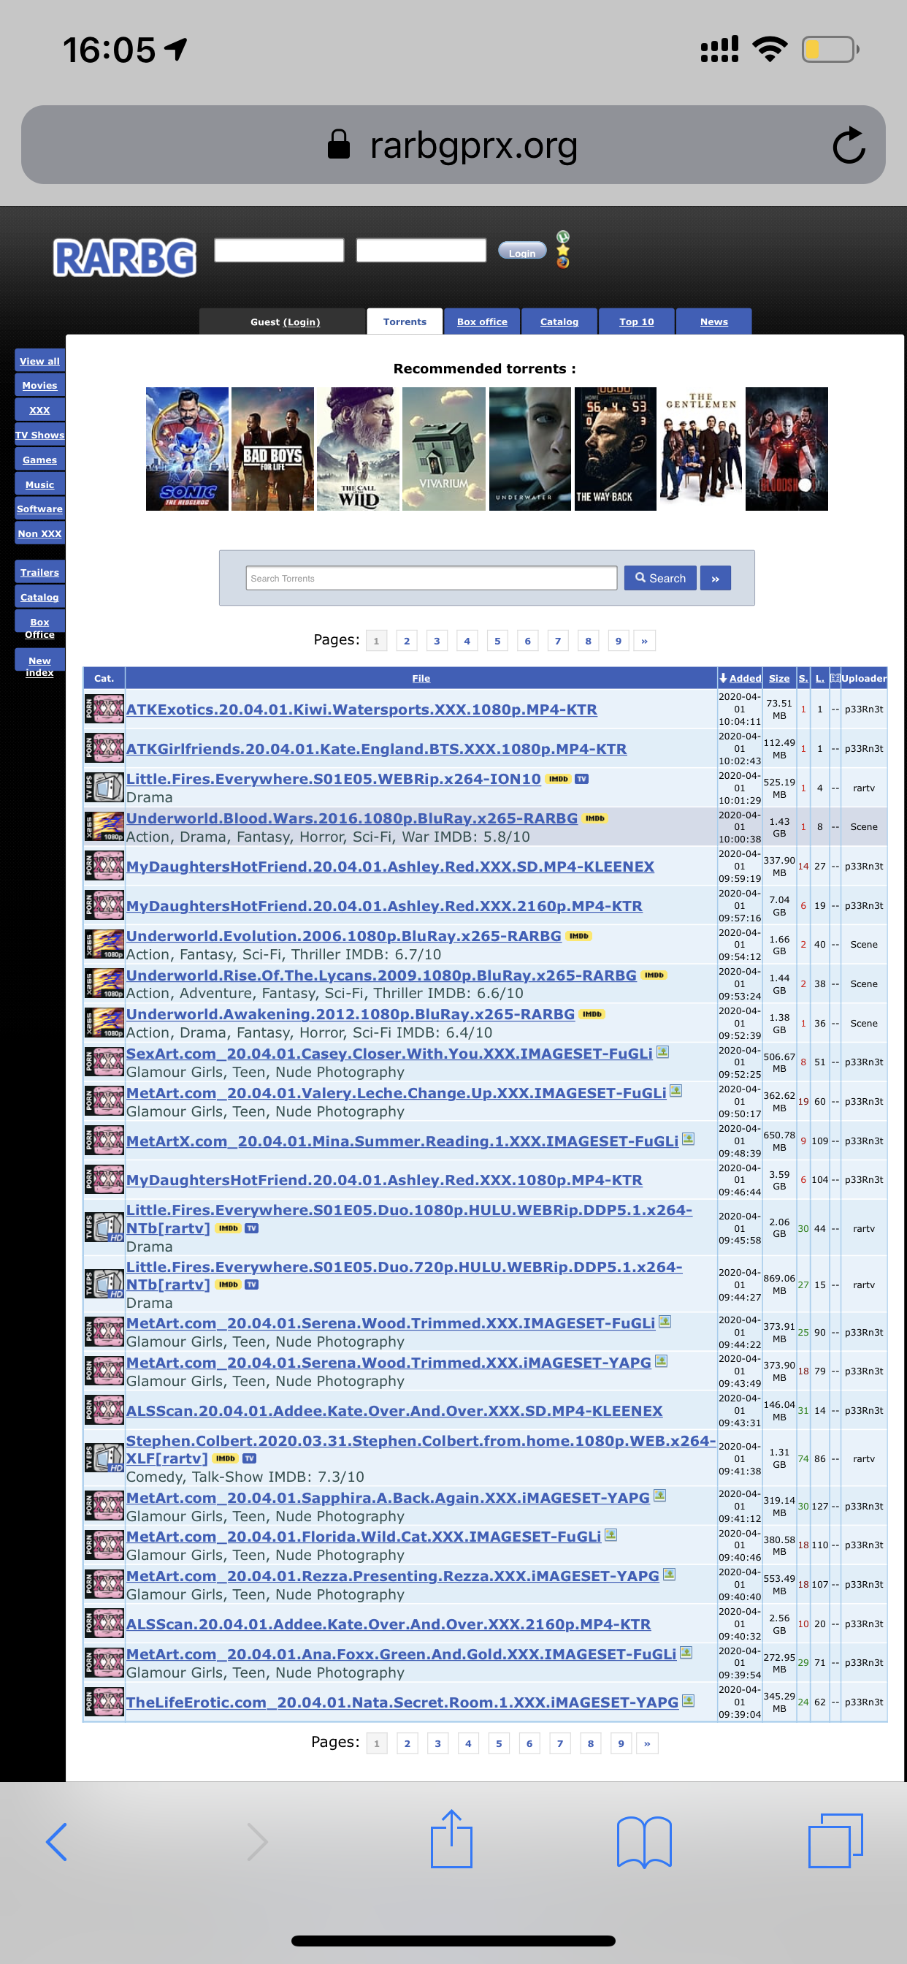Image resolution: width=907 pixels, height=1964 pixels.
Task: Select Music in the sidebar
Action: click(39, 484)
